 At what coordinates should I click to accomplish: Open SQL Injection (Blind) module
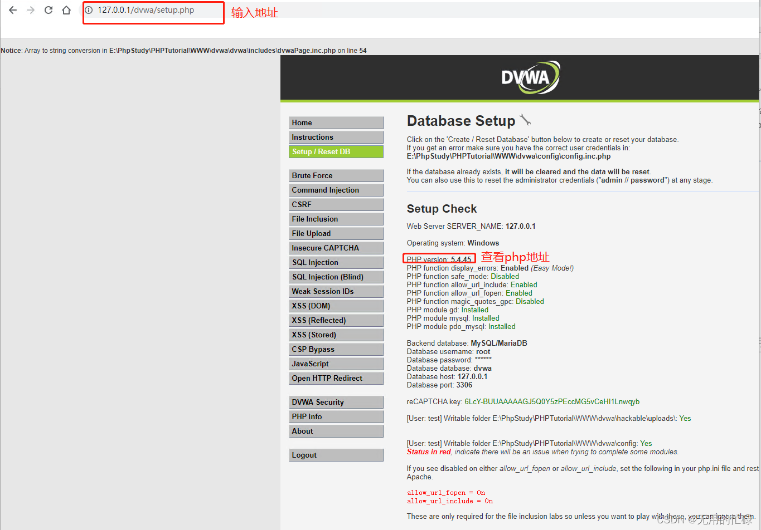click(x=336, y=277)
